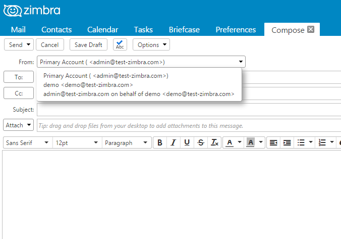Screen dimensions: 341x239
Task: Toggle underline formatting
Action: [x=187, y=142]
